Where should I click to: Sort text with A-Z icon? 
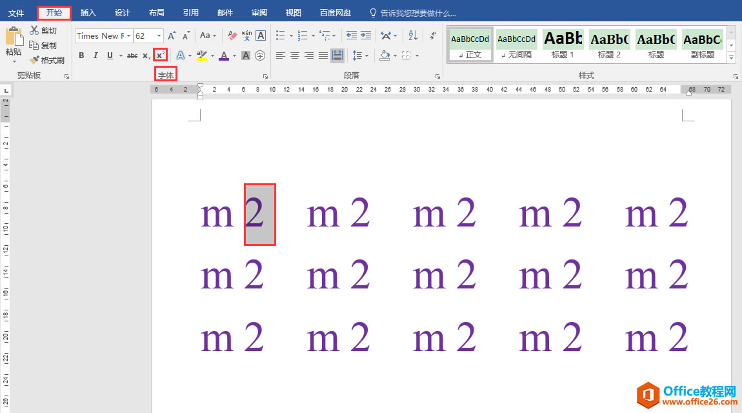pyautogui.click(x=413, y=35)
